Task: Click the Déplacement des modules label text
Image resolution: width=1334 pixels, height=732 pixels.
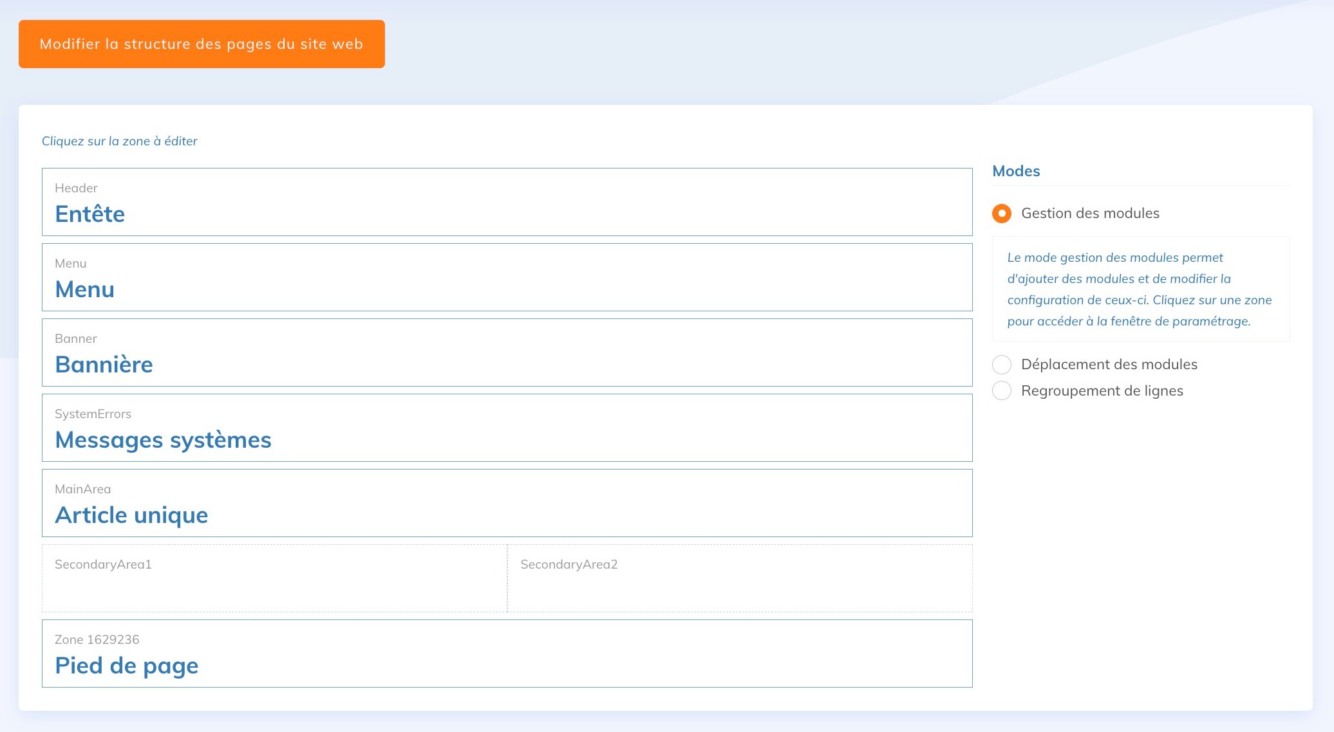Action: (x=1109, y=365)
